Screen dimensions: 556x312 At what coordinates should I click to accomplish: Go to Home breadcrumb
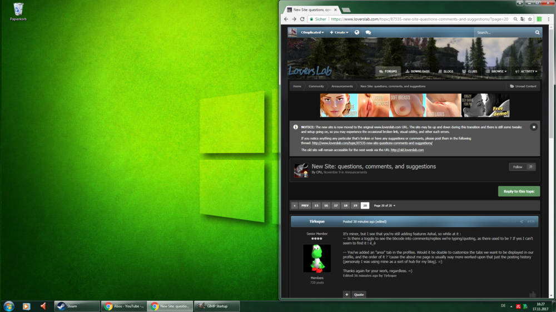[297, 86]
